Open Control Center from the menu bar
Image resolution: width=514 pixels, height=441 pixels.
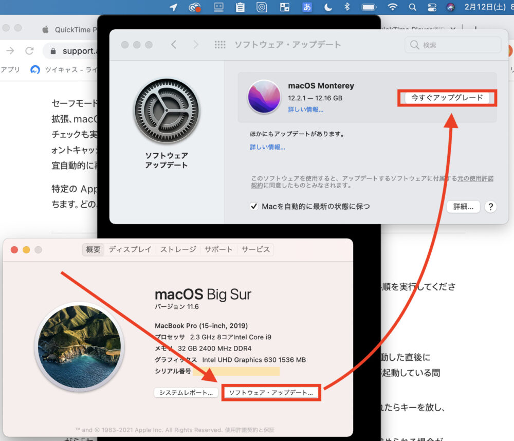(x=432, y=7)
